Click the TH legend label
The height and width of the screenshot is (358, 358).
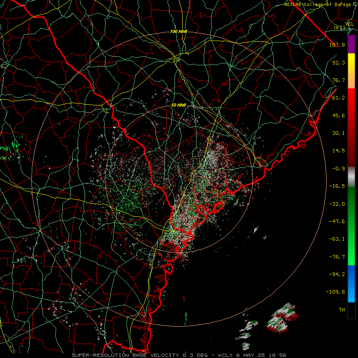pos(342,310)
